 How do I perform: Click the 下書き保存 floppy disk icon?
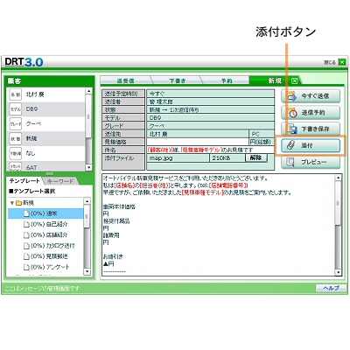pyautogui.click(x=291, y=129)
